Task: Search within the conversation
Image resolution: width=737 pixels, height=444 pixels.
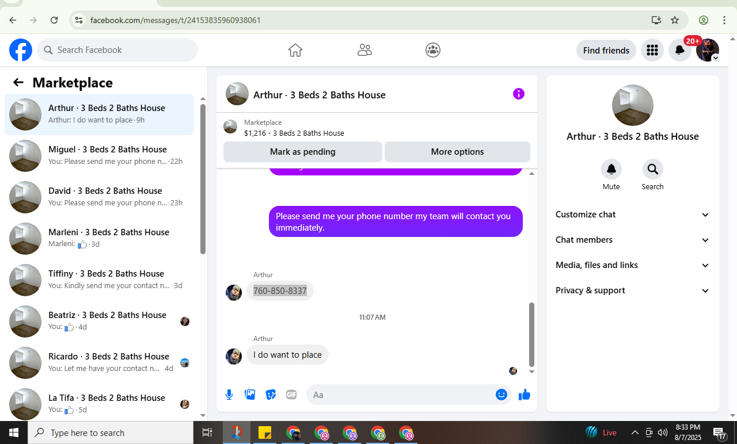Action: 653,169
